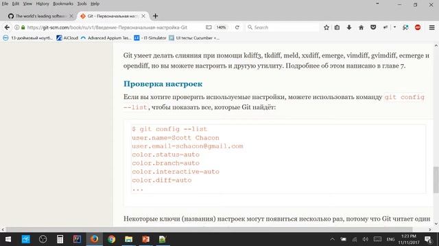Open Google Chrome from the taskbar
Screen dimensions: 439x246
point(111,239)
